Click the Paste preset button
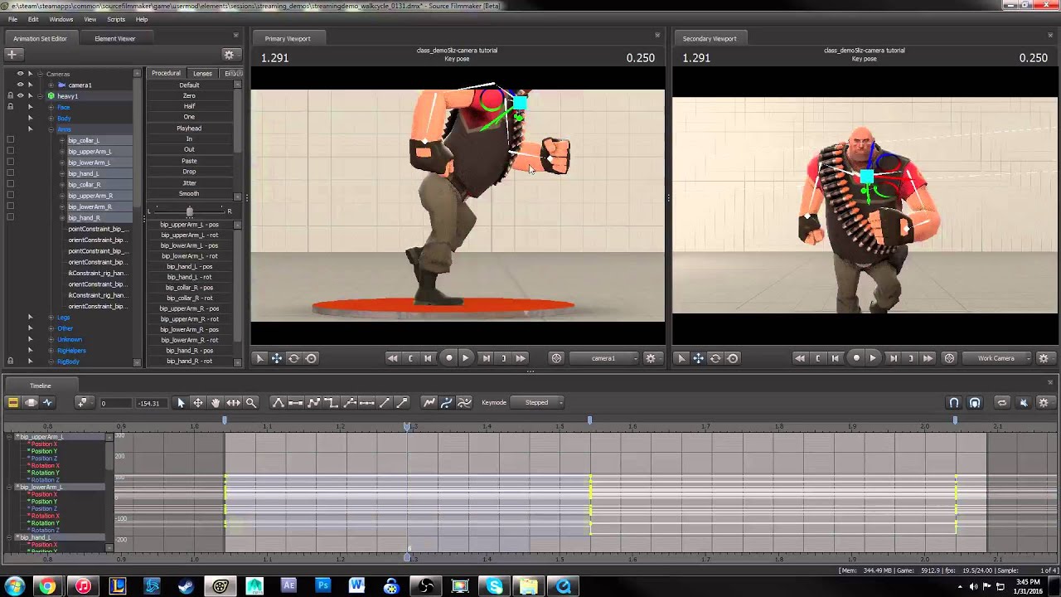Image resolution: width=1061 pixels, height=597 pixels. tap(189, 161)
